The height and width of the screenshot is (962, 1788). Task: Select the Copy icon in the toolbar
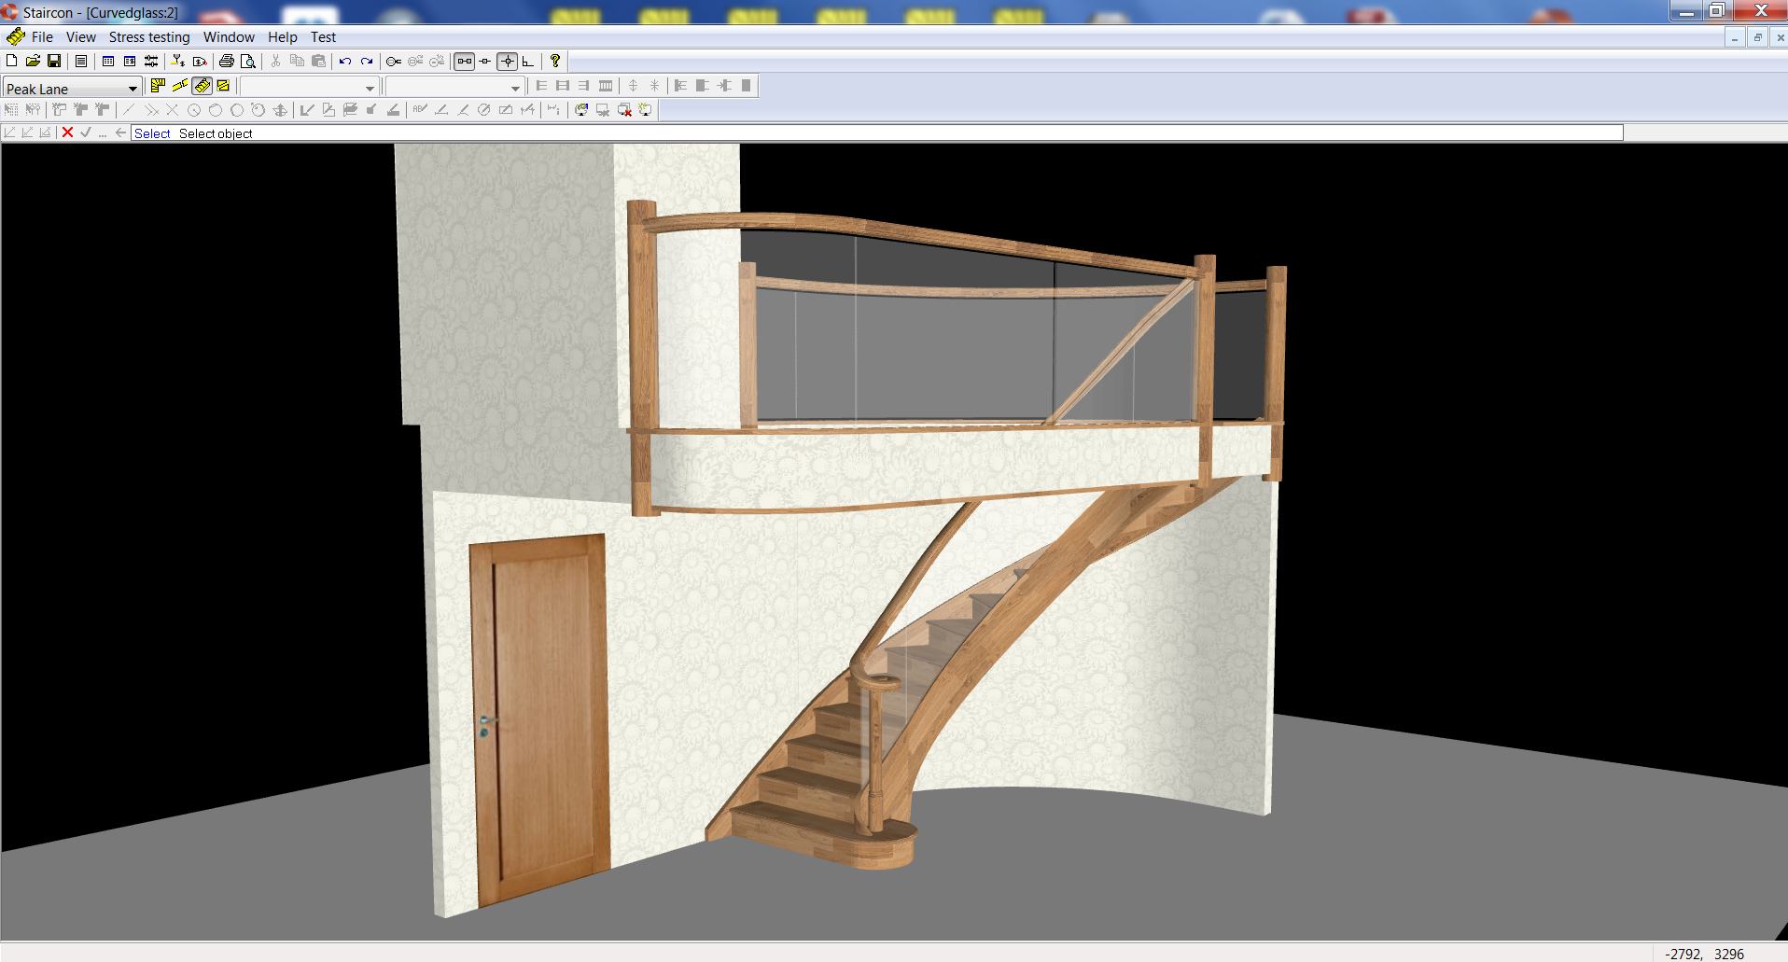point(297,61)
